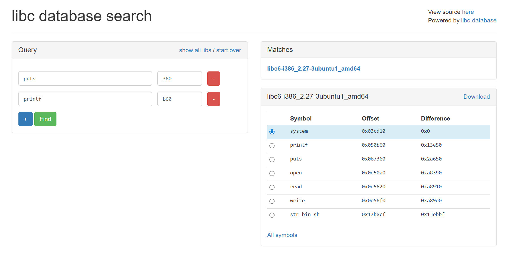Screen dimensions: 517x260
Task: Pick the str_bin_sh radio button
Action: 272,215
